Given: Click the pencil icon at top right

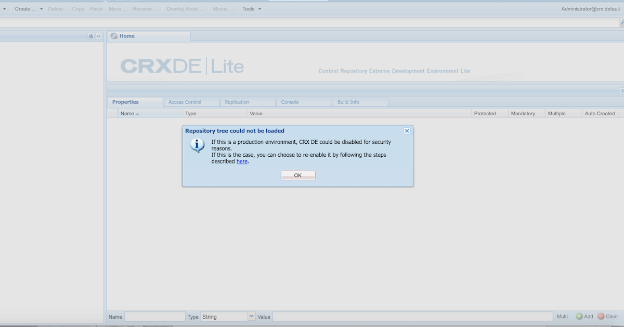Looking at the screenshot, I should point(621,22).
